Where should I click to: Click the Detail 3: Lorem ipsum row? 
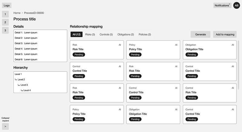click(40, 43)
